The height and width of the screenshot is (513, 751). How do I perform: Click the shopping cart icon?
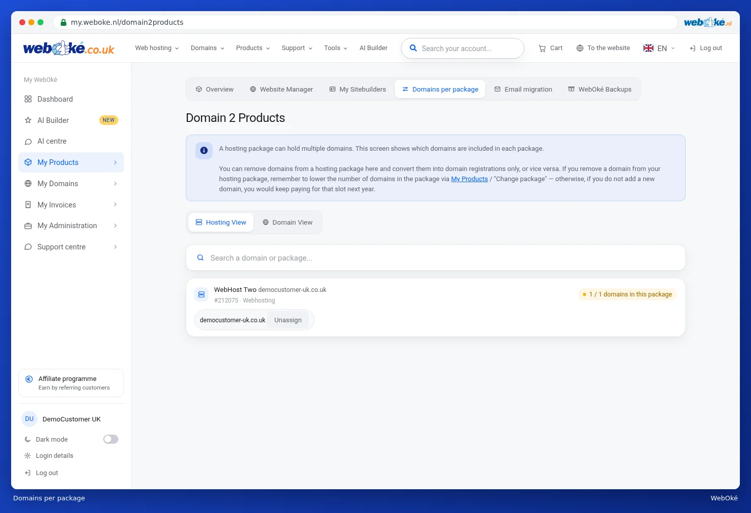tap(542, 48)
